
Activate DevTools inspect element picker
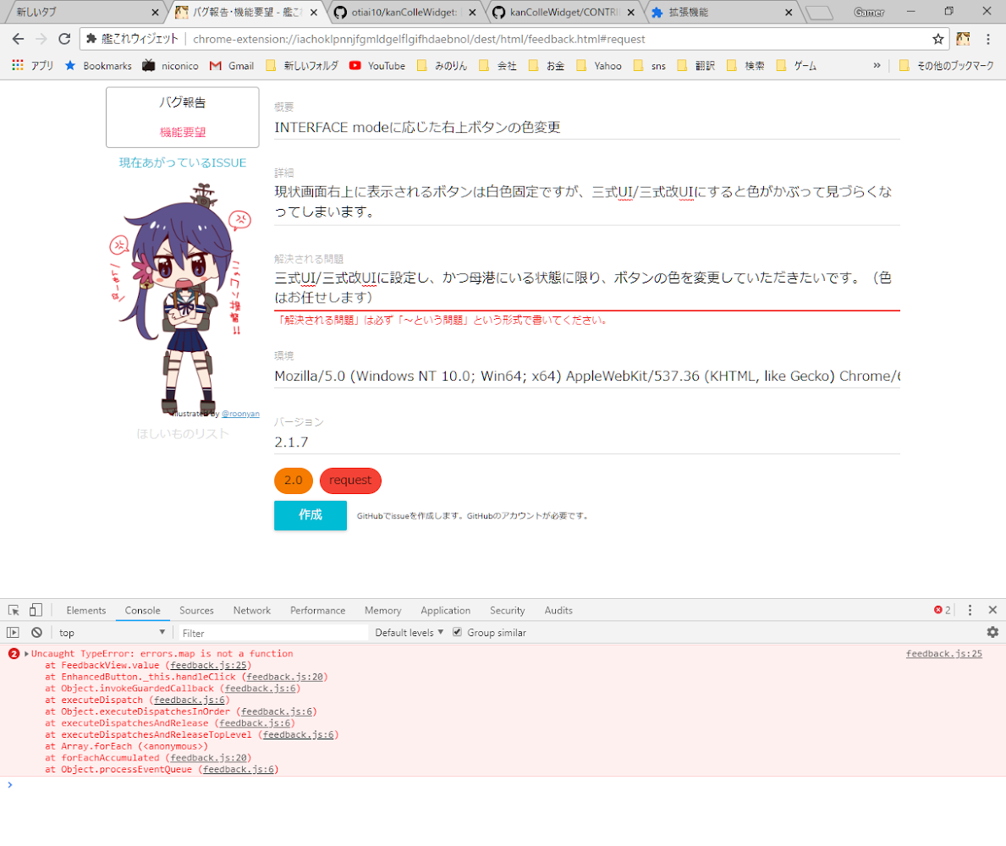pos(14,610)
